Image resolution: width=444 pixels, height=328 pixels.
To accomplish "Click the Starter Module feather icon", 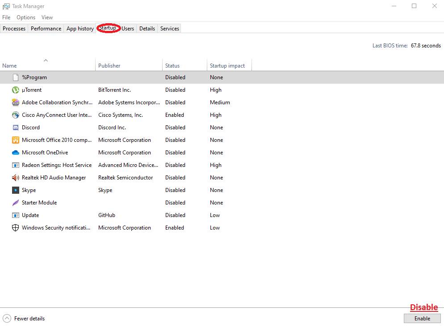I will [x=16, y=203].
